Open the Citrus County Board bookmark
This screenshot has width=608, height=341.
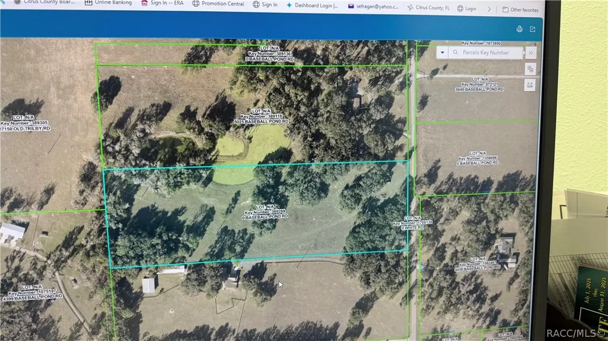[44, 2]
